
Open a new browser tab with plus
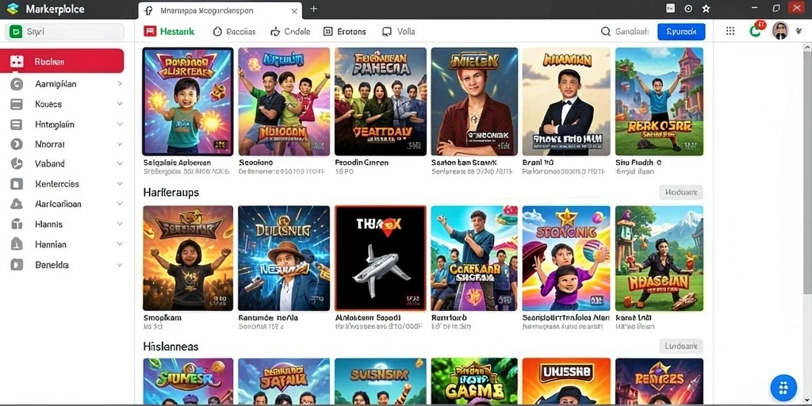click(x=313, y=10)
